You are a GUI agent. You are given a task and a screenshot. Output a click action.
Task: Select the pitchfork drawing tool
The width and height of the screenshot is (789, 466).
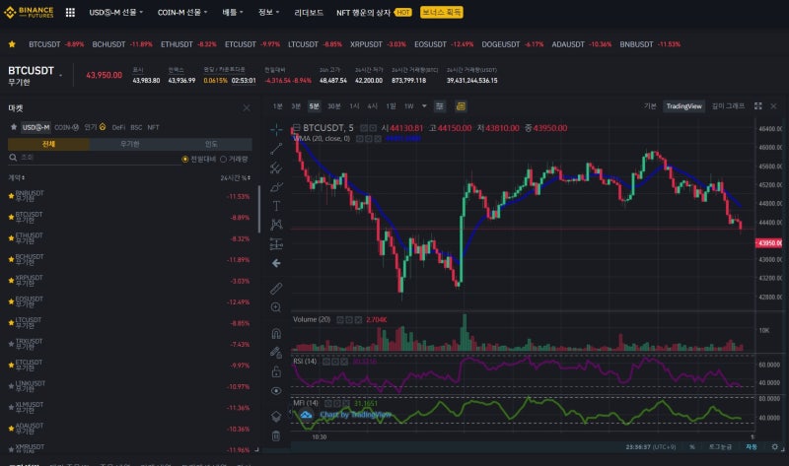pos(276,167)
